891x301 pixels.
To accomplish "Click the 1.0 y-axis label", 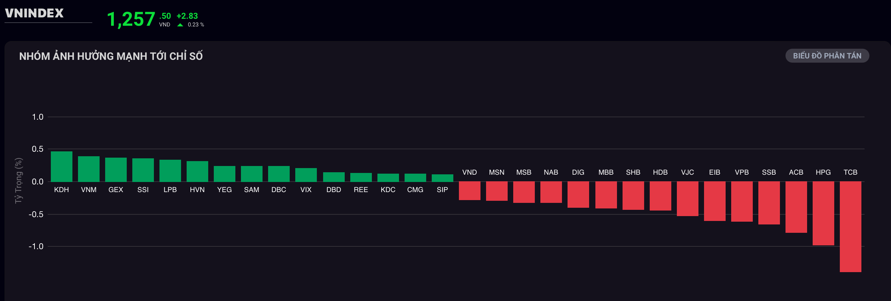I will coord(38,117).
